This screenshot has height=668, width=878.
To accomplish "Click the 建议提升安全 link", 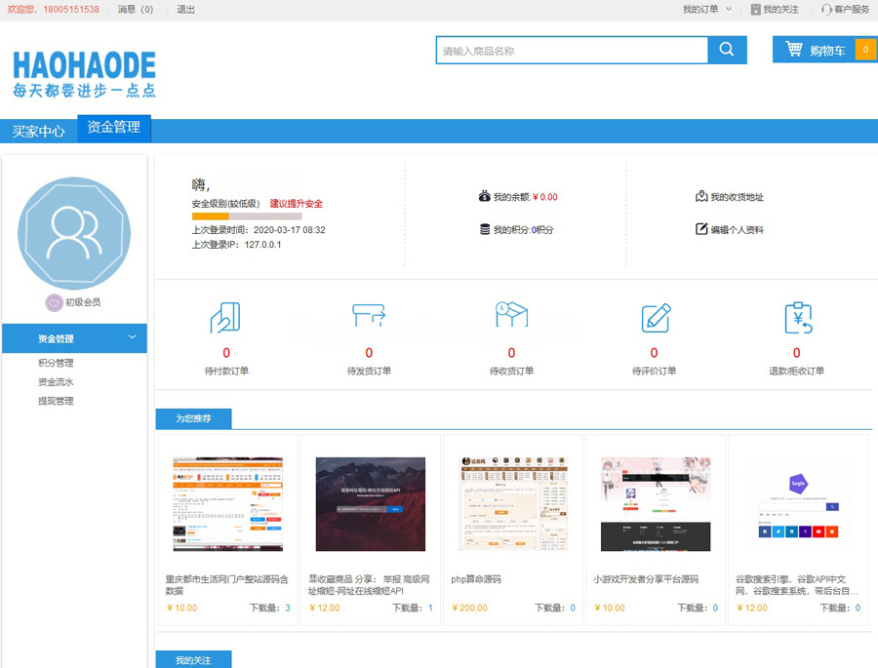I will 296,204.
